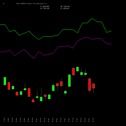Click the 20 Mar date label
Image resolution: width=126 pixels, height=126 pixels.
[12, 120]
